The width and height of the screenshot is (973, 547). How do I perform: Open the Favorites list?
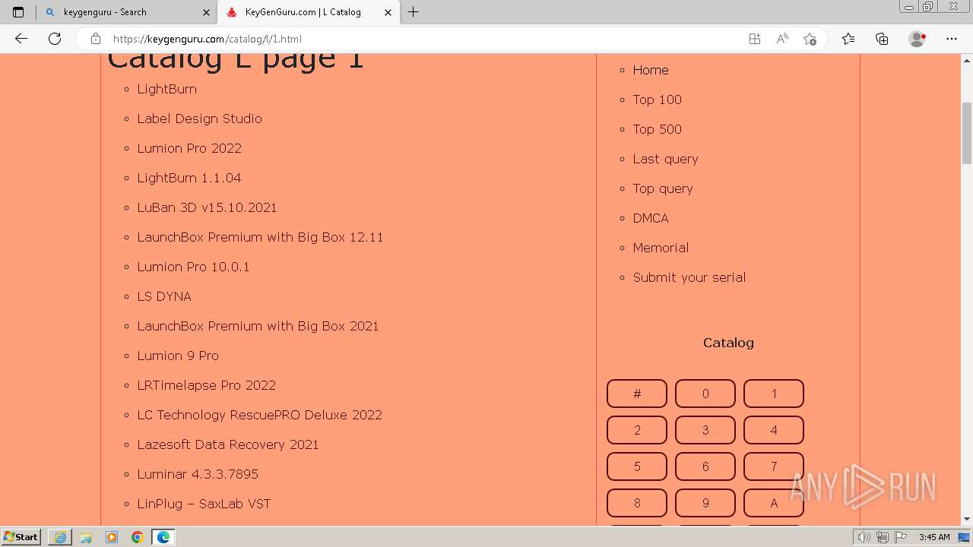848,39
